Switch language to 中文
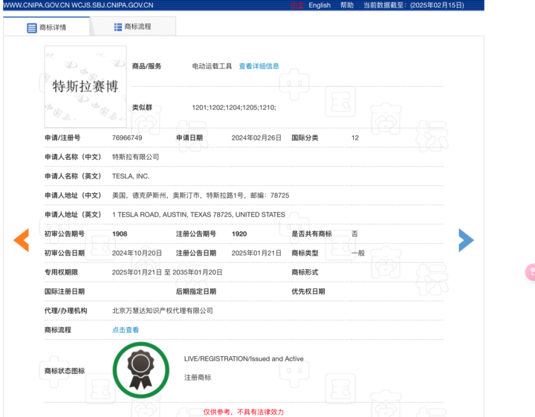 point(296,5)
